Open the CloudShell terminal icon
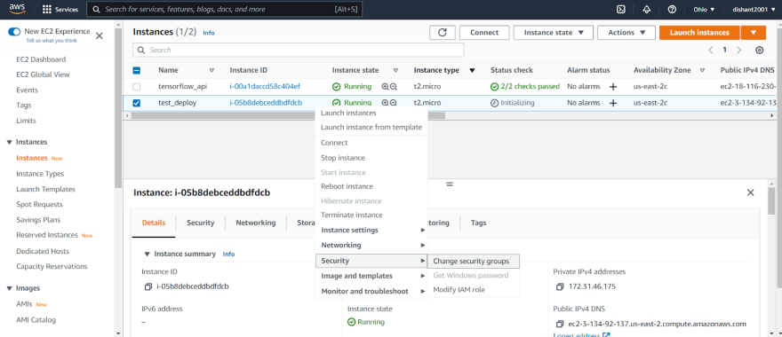Viewport: 782px width, 337px height. tap(621, 10)
